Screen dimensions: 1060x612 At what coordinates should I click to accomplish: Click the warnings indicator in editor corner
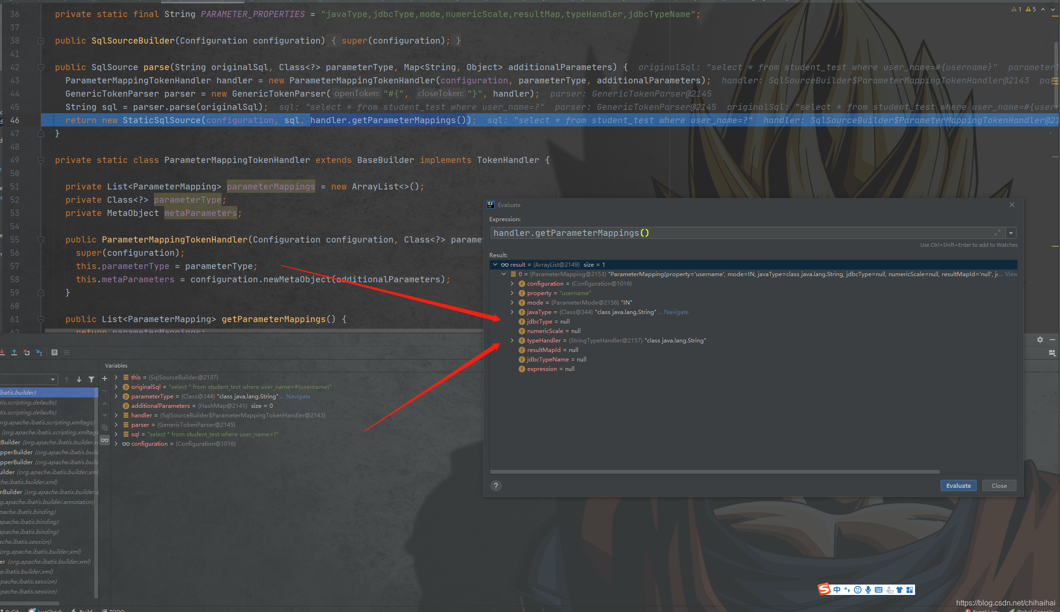(x=1024, y=9)
